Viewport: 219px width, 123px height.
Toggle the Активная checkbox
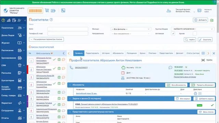point(173,33)
